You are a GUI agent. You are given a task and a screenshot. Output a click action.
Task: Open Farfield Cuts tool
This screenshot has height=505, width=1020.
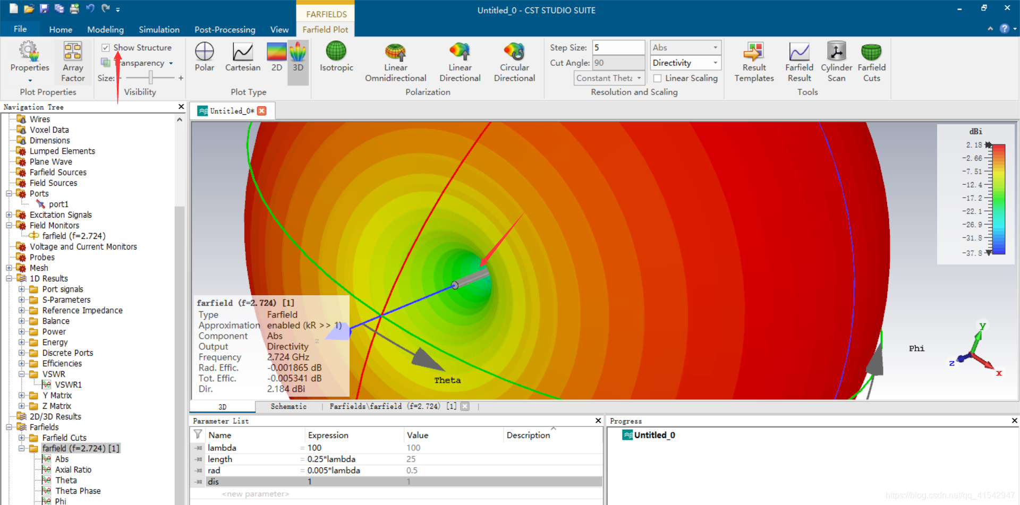[x=872, y=62]
